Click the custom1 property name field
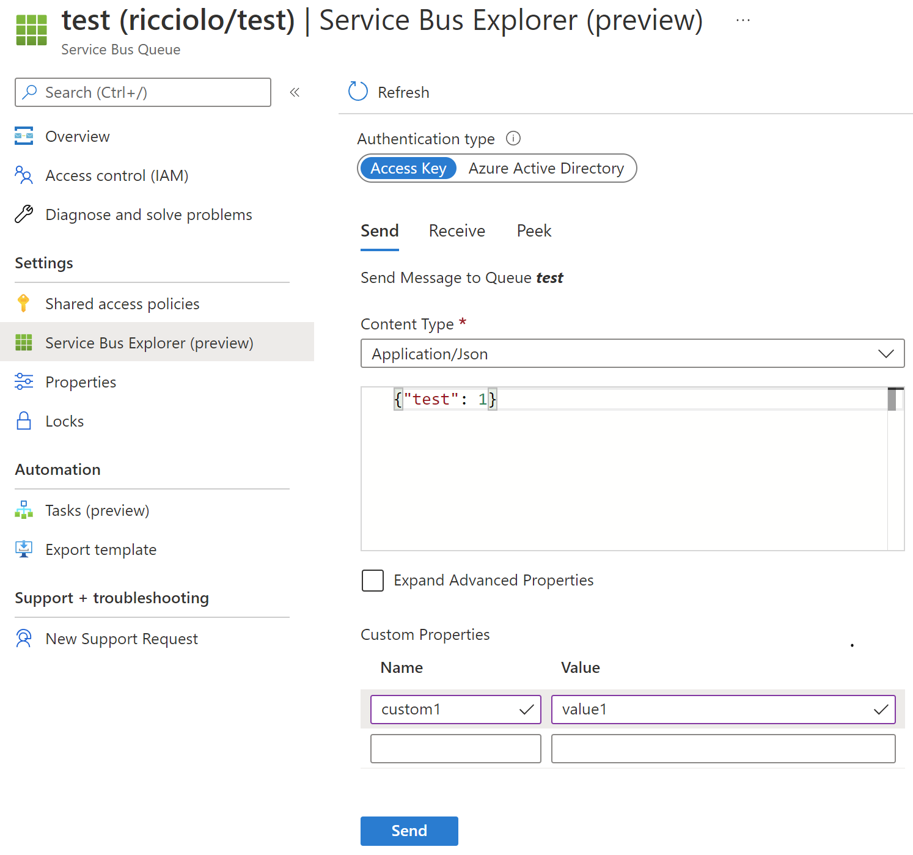Viewport: 913px width, 855px height. coord(456,710)
